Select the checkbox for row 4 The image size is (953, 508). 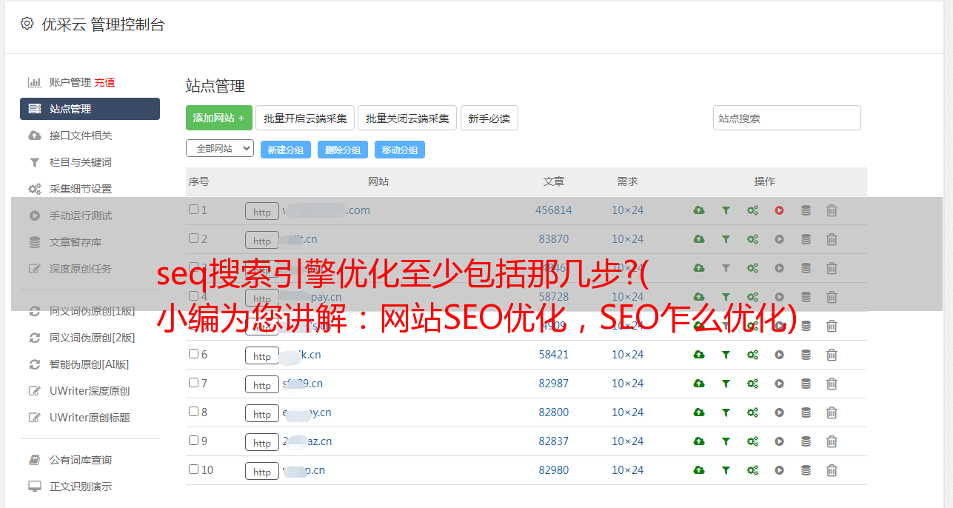[193, 296]
